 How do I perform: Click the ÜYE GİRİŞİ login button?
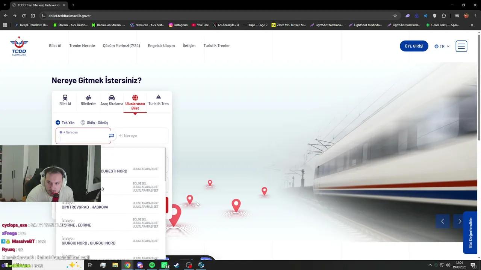coord(414,46)
